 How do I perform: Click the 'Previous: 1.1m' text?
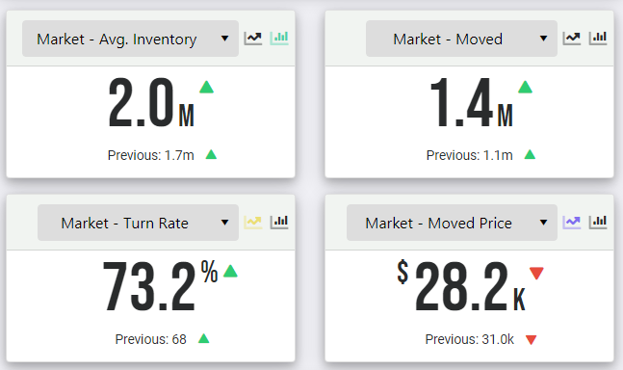pyautogui.click(x=469, y=155)
